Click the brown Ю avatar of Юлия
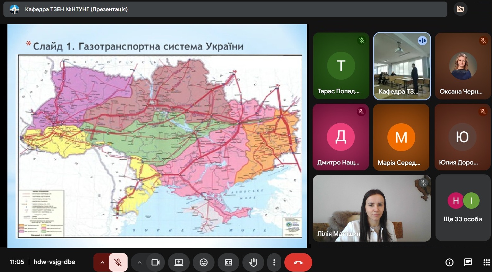The height and width of the screenshot is (272, 492). pos(462,137)
